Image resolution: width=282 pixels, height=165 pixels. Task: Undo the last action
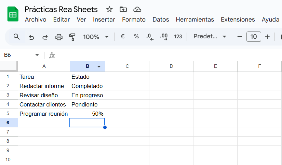tap(31, 37)
